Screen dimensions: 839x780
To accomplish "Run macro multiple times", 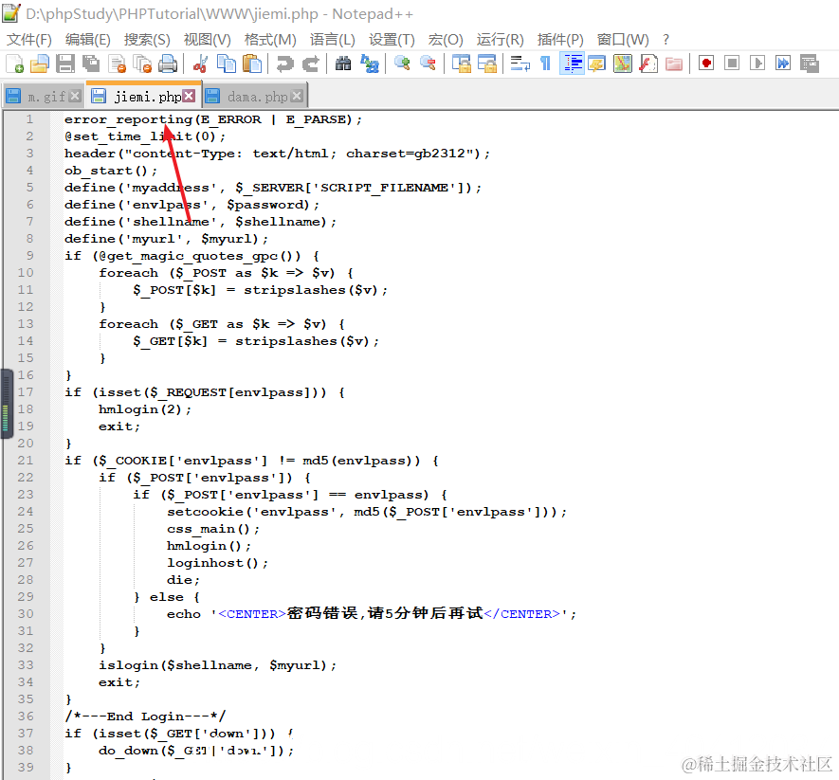I will [x=783, y=63].
